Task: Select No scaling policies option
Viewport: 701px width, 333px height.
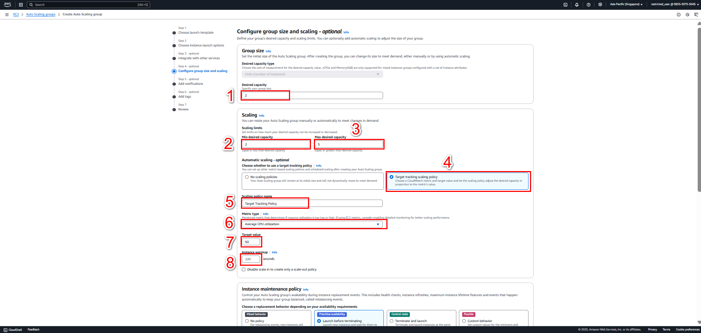Action: click(247, 177)
